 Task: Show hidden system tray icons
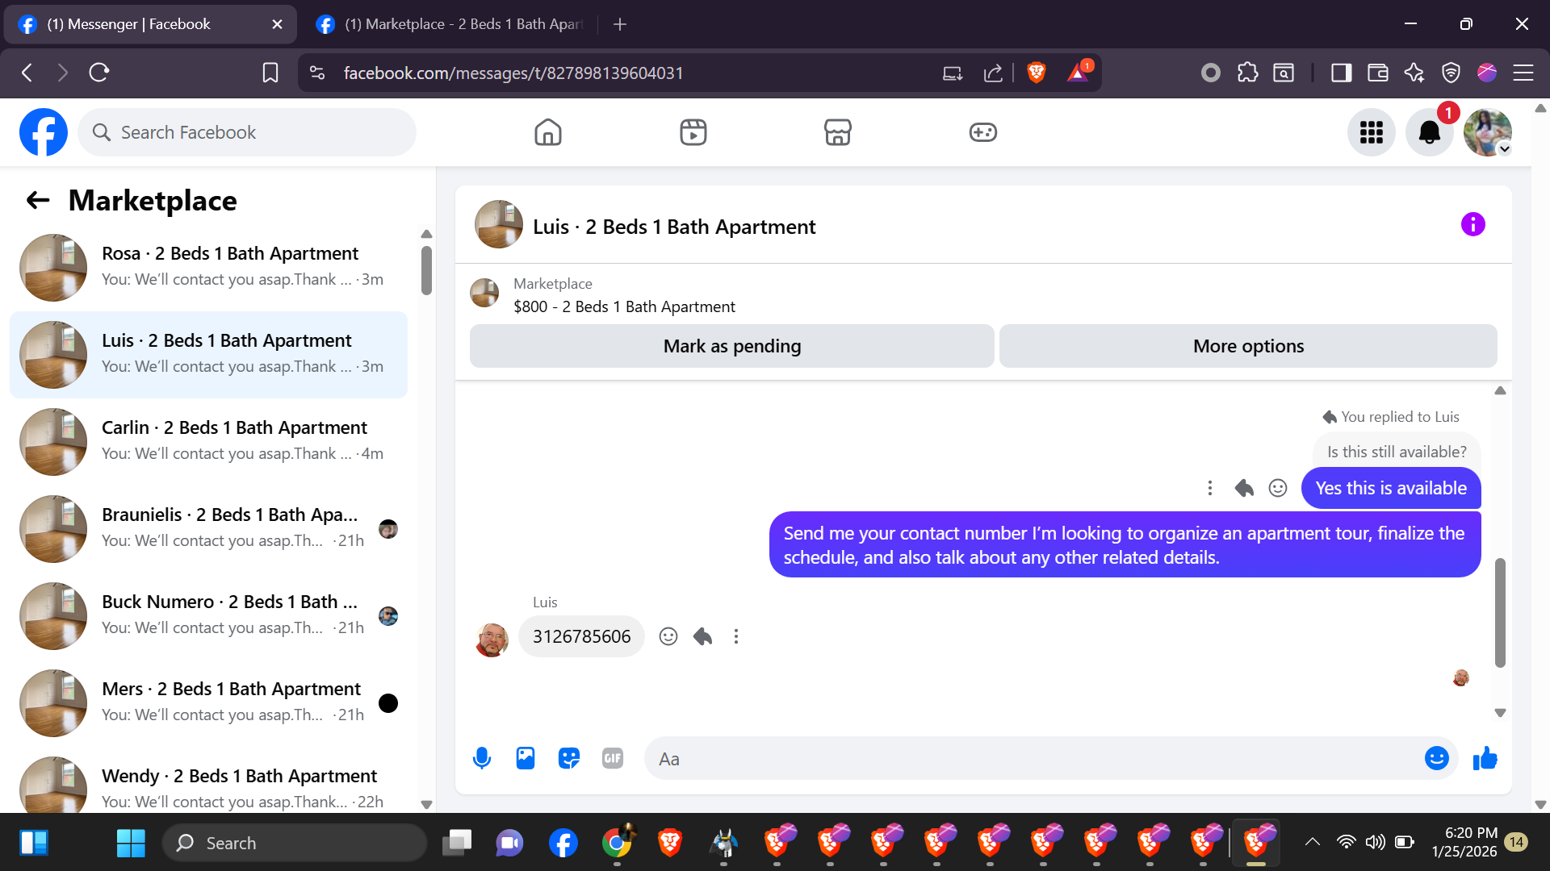[1313, 842]
